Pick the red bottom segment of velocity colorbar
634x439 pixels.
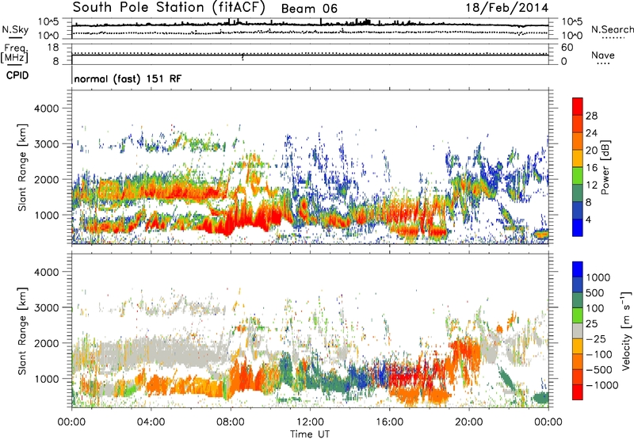click(578, 392)
